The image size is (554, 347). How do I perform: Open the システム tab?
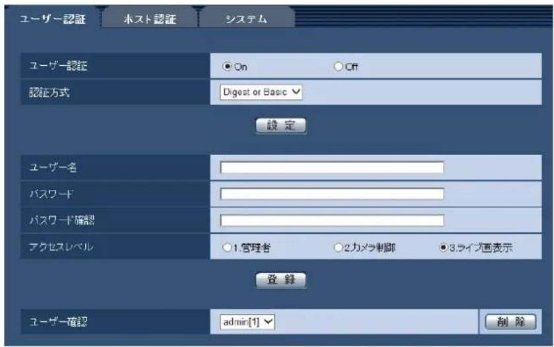click(247, 18)
